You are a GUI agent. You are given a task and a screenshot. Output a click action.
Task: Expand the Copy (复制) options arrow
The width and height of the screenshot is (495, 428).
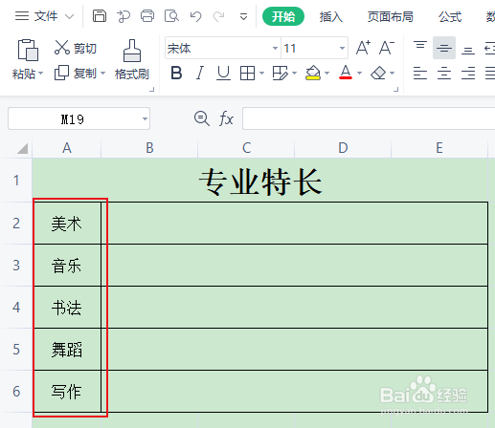tap(102, 74)
